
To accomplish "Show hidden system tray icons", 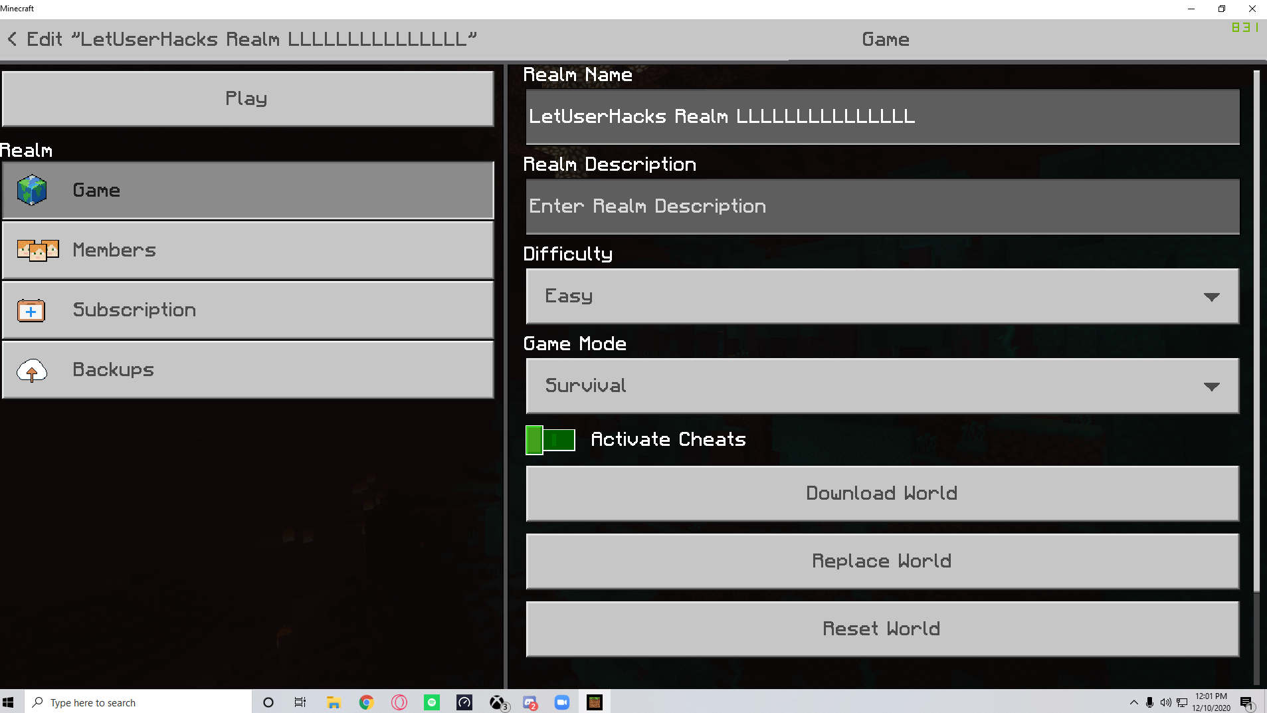I will [1133, 702].
